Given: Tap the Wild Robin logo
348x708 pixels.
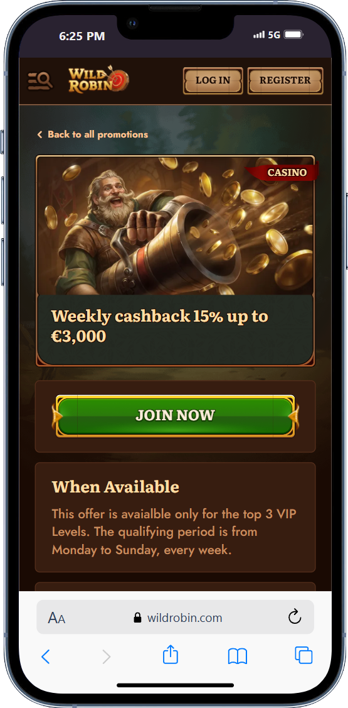Looking at the screenshot, I should [98, 80].
